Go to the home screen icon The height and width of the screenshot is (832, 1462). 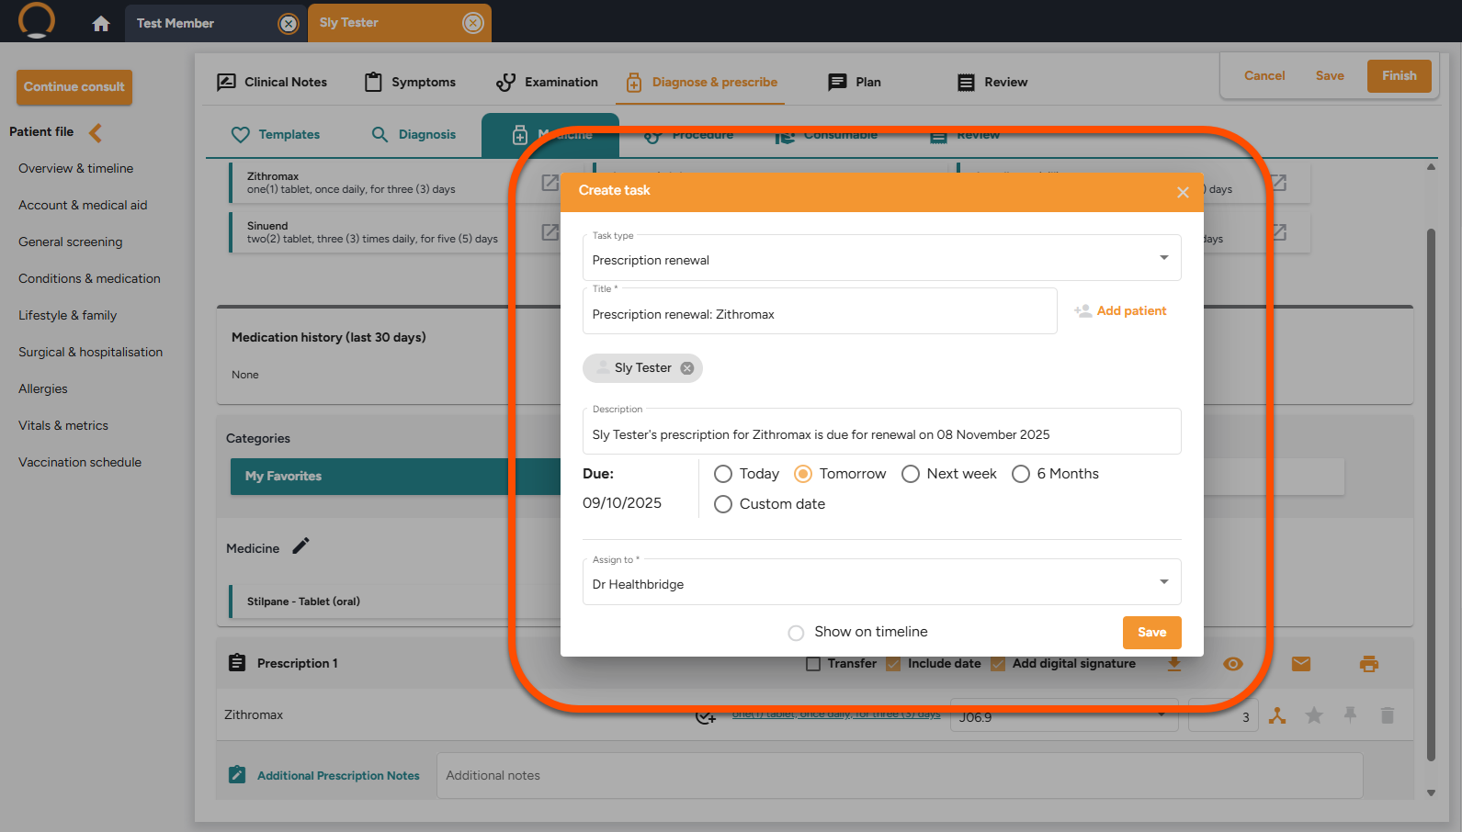pyautogui.click(x=101, y=24)
